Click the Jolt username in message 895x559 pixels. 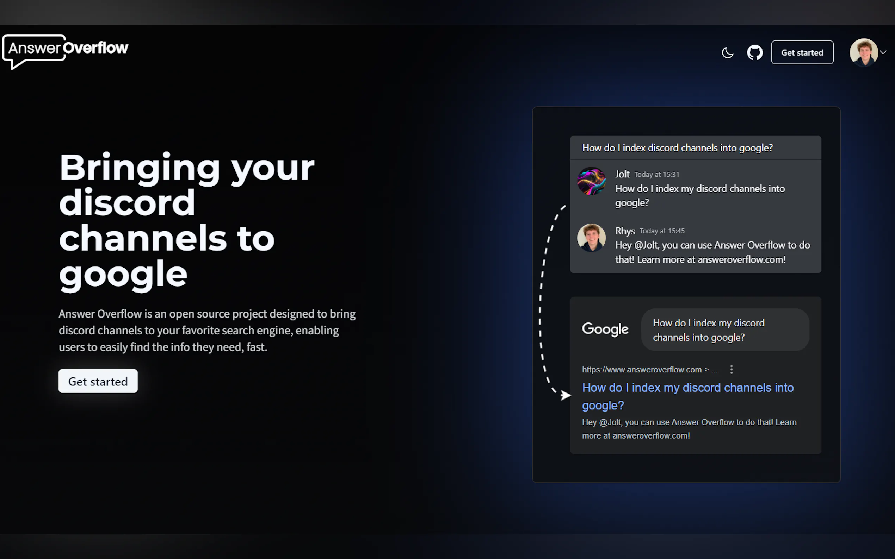point(622,174)
